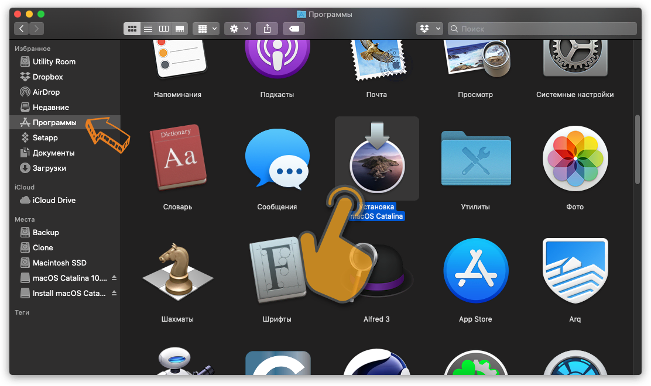Open the Preview app (Просмотр)
This screenshot has height=386, width=651.
(477, 58)
